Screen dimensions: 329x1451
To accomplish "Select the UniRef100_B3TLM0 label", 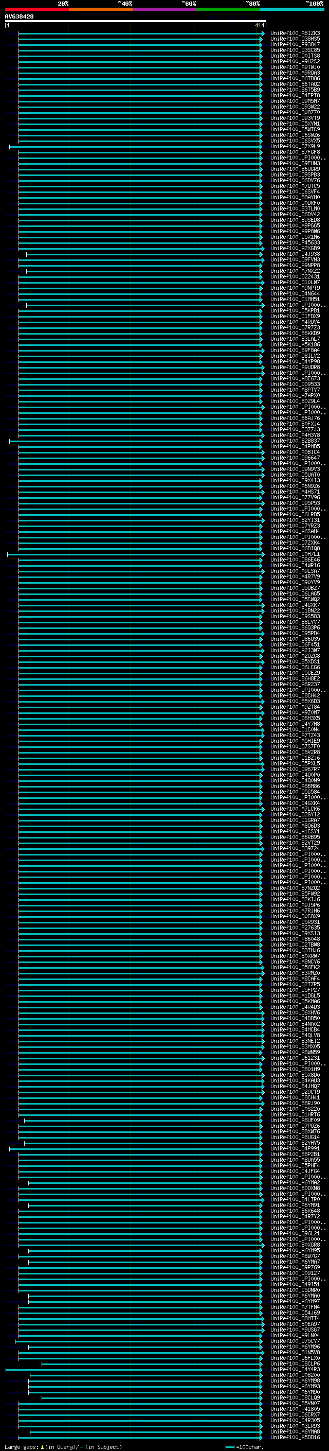I will (295, 208).
